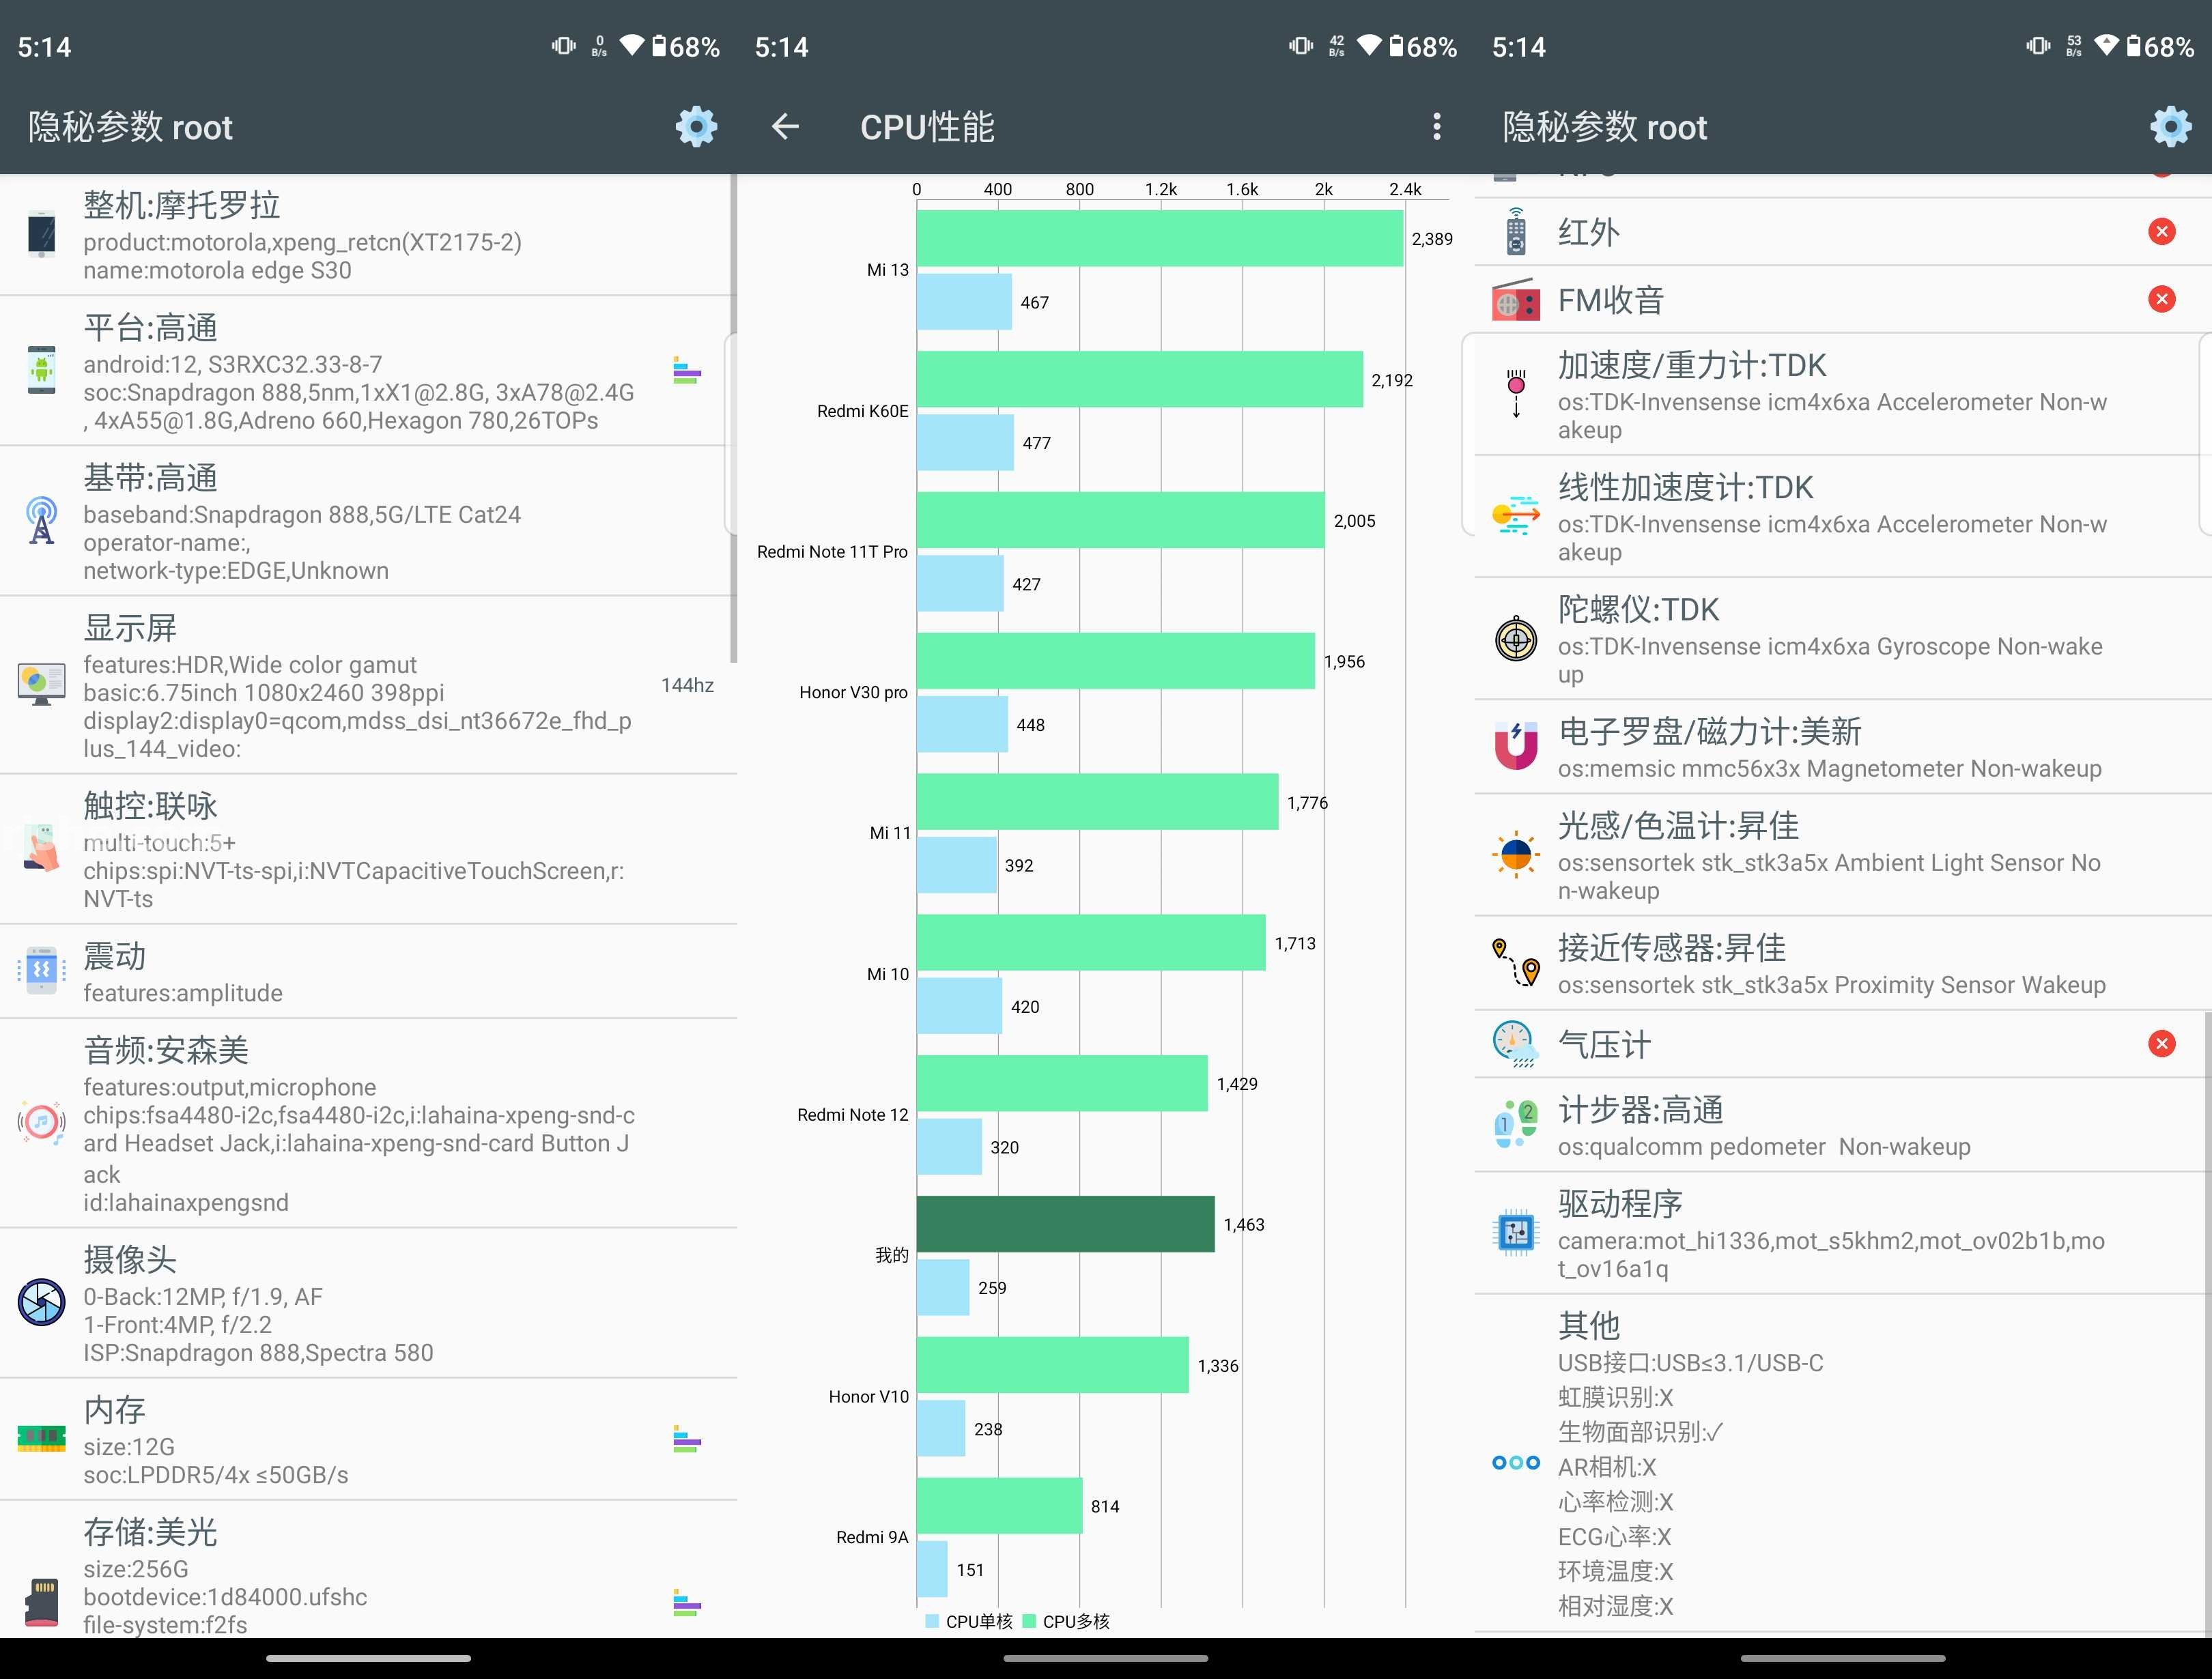Tap the 音频:安森美 music icon

click(41, 1122)
